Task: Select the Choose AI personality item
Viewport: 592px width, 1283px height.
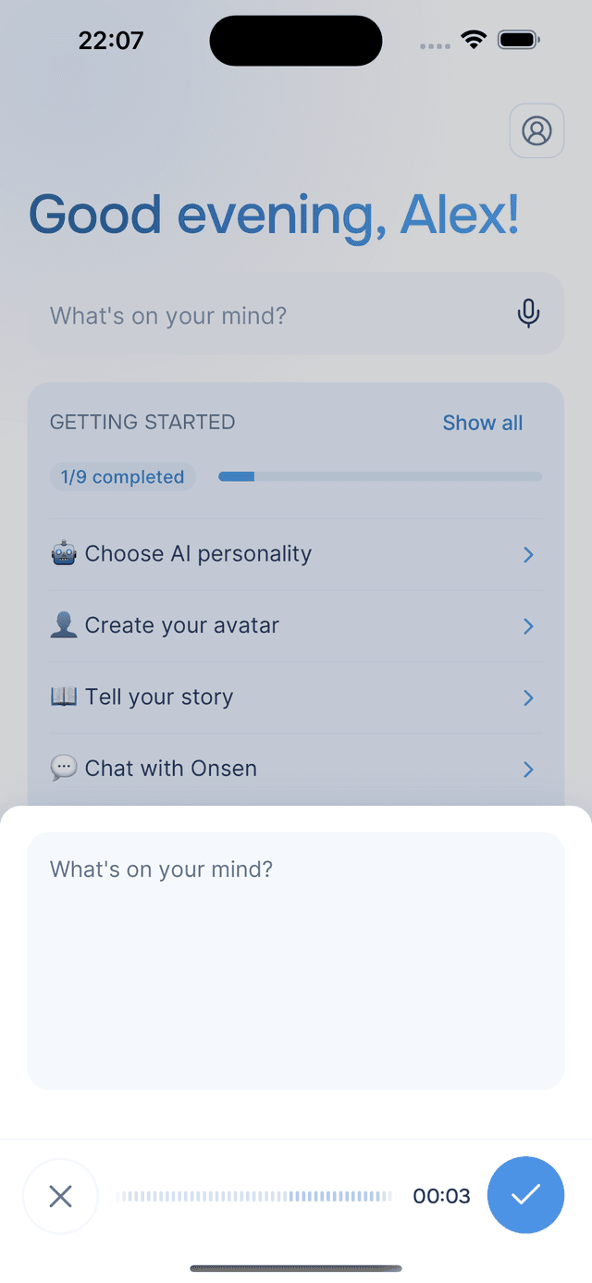Action: [x=198, y=554]
